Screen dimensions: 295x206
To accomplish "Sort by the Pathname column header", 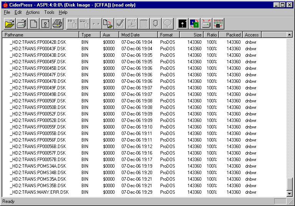I will 40,35.
